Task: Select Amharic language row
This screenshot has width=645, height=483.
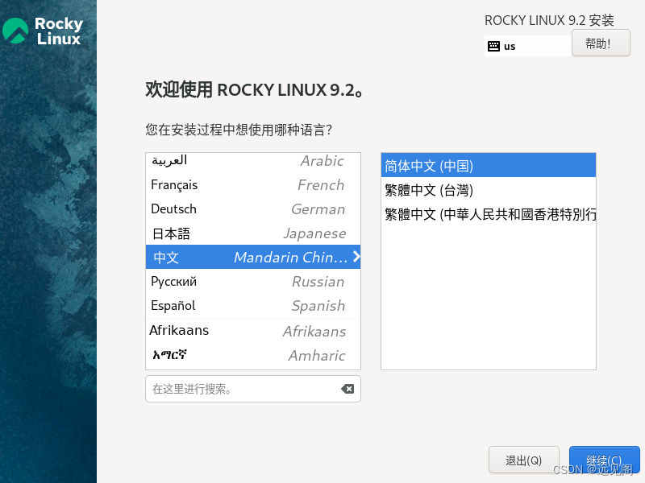Action: click(253, 355)
